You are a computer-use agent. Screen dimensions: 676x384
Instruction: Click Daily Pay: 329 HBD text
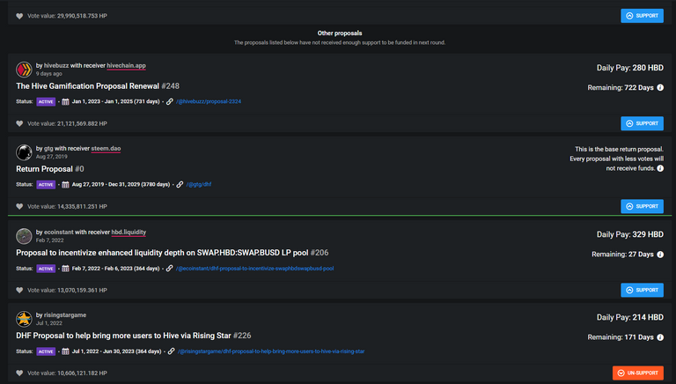630,234
